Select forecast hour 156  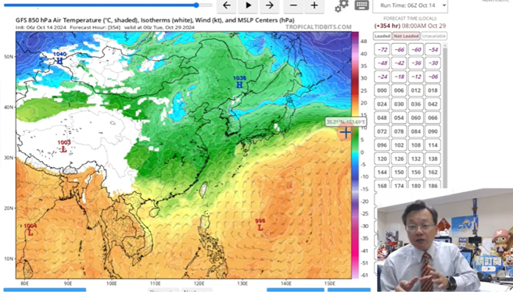[416, 172]
